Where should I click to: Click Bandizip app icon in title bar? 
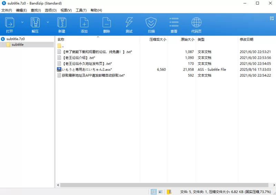click(4, 3)
